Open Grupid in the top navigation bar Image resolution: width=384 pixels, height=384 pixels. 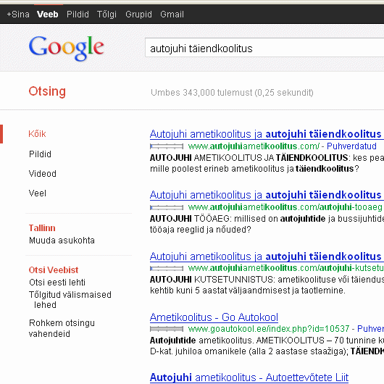coord(138,14)
